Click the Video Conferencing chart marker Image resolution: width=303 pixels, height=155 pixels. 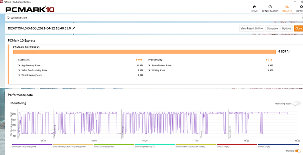point(19,129)
